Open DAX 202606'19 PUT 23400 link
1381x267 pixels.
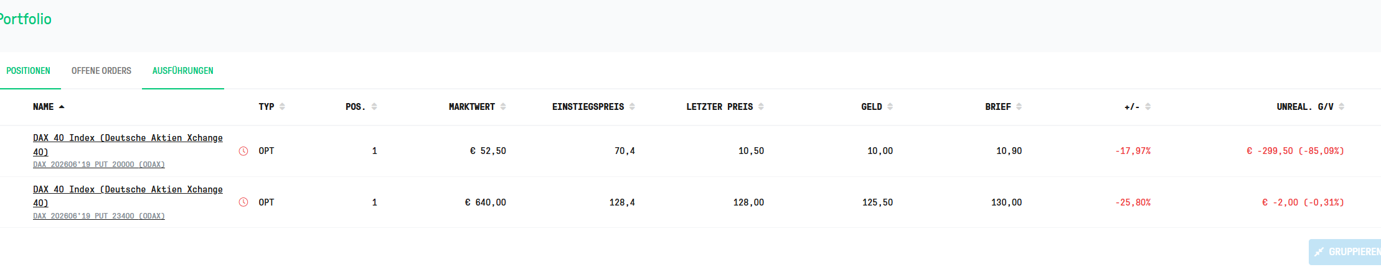click(x=99, y=216)
